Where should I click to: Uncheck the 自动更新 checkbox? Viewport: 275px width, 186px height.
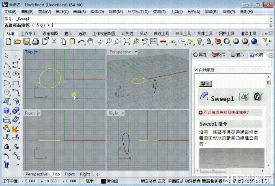196,70
